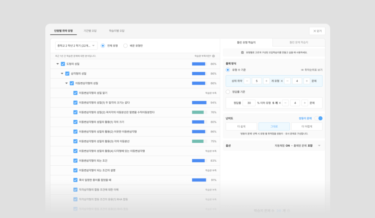Viewport: 375px width, 218px height.
Task: Increase problems per type next to 4
Action: coord(307,81)
